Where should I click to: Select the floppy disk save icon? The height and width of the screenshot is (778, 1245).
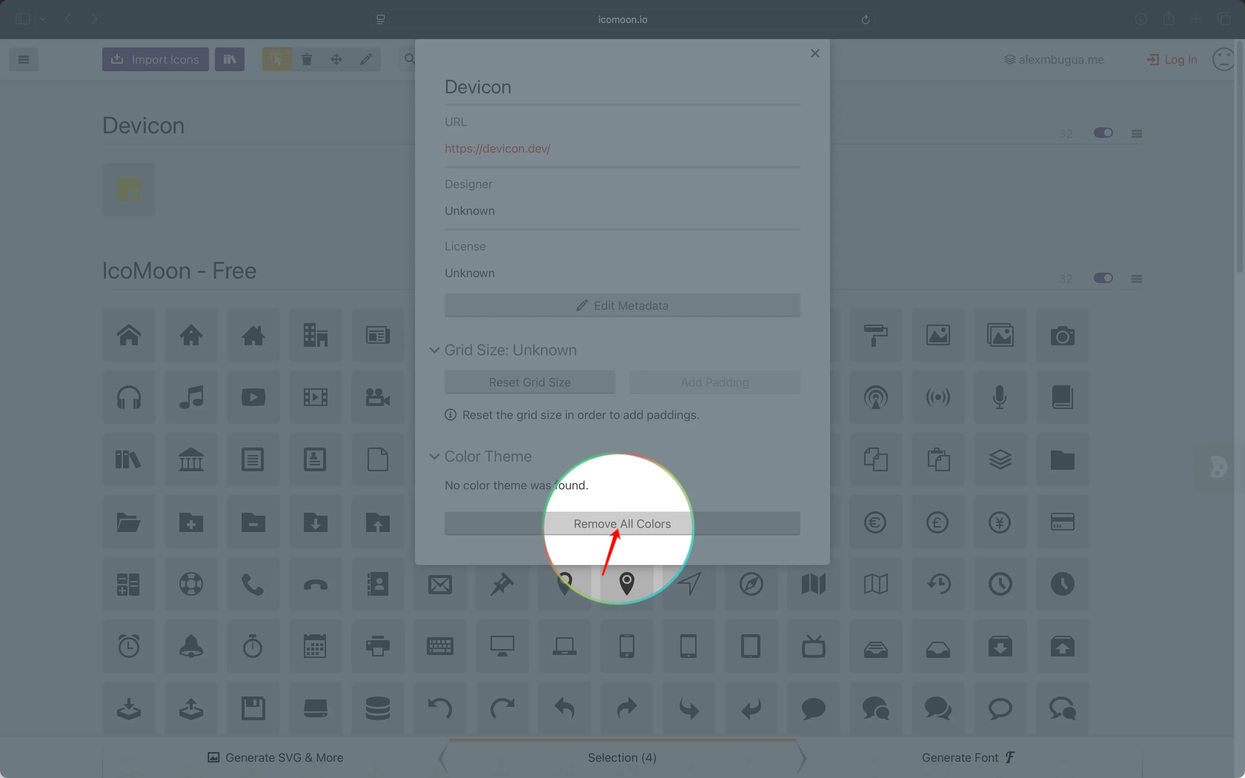coord(253,709)
